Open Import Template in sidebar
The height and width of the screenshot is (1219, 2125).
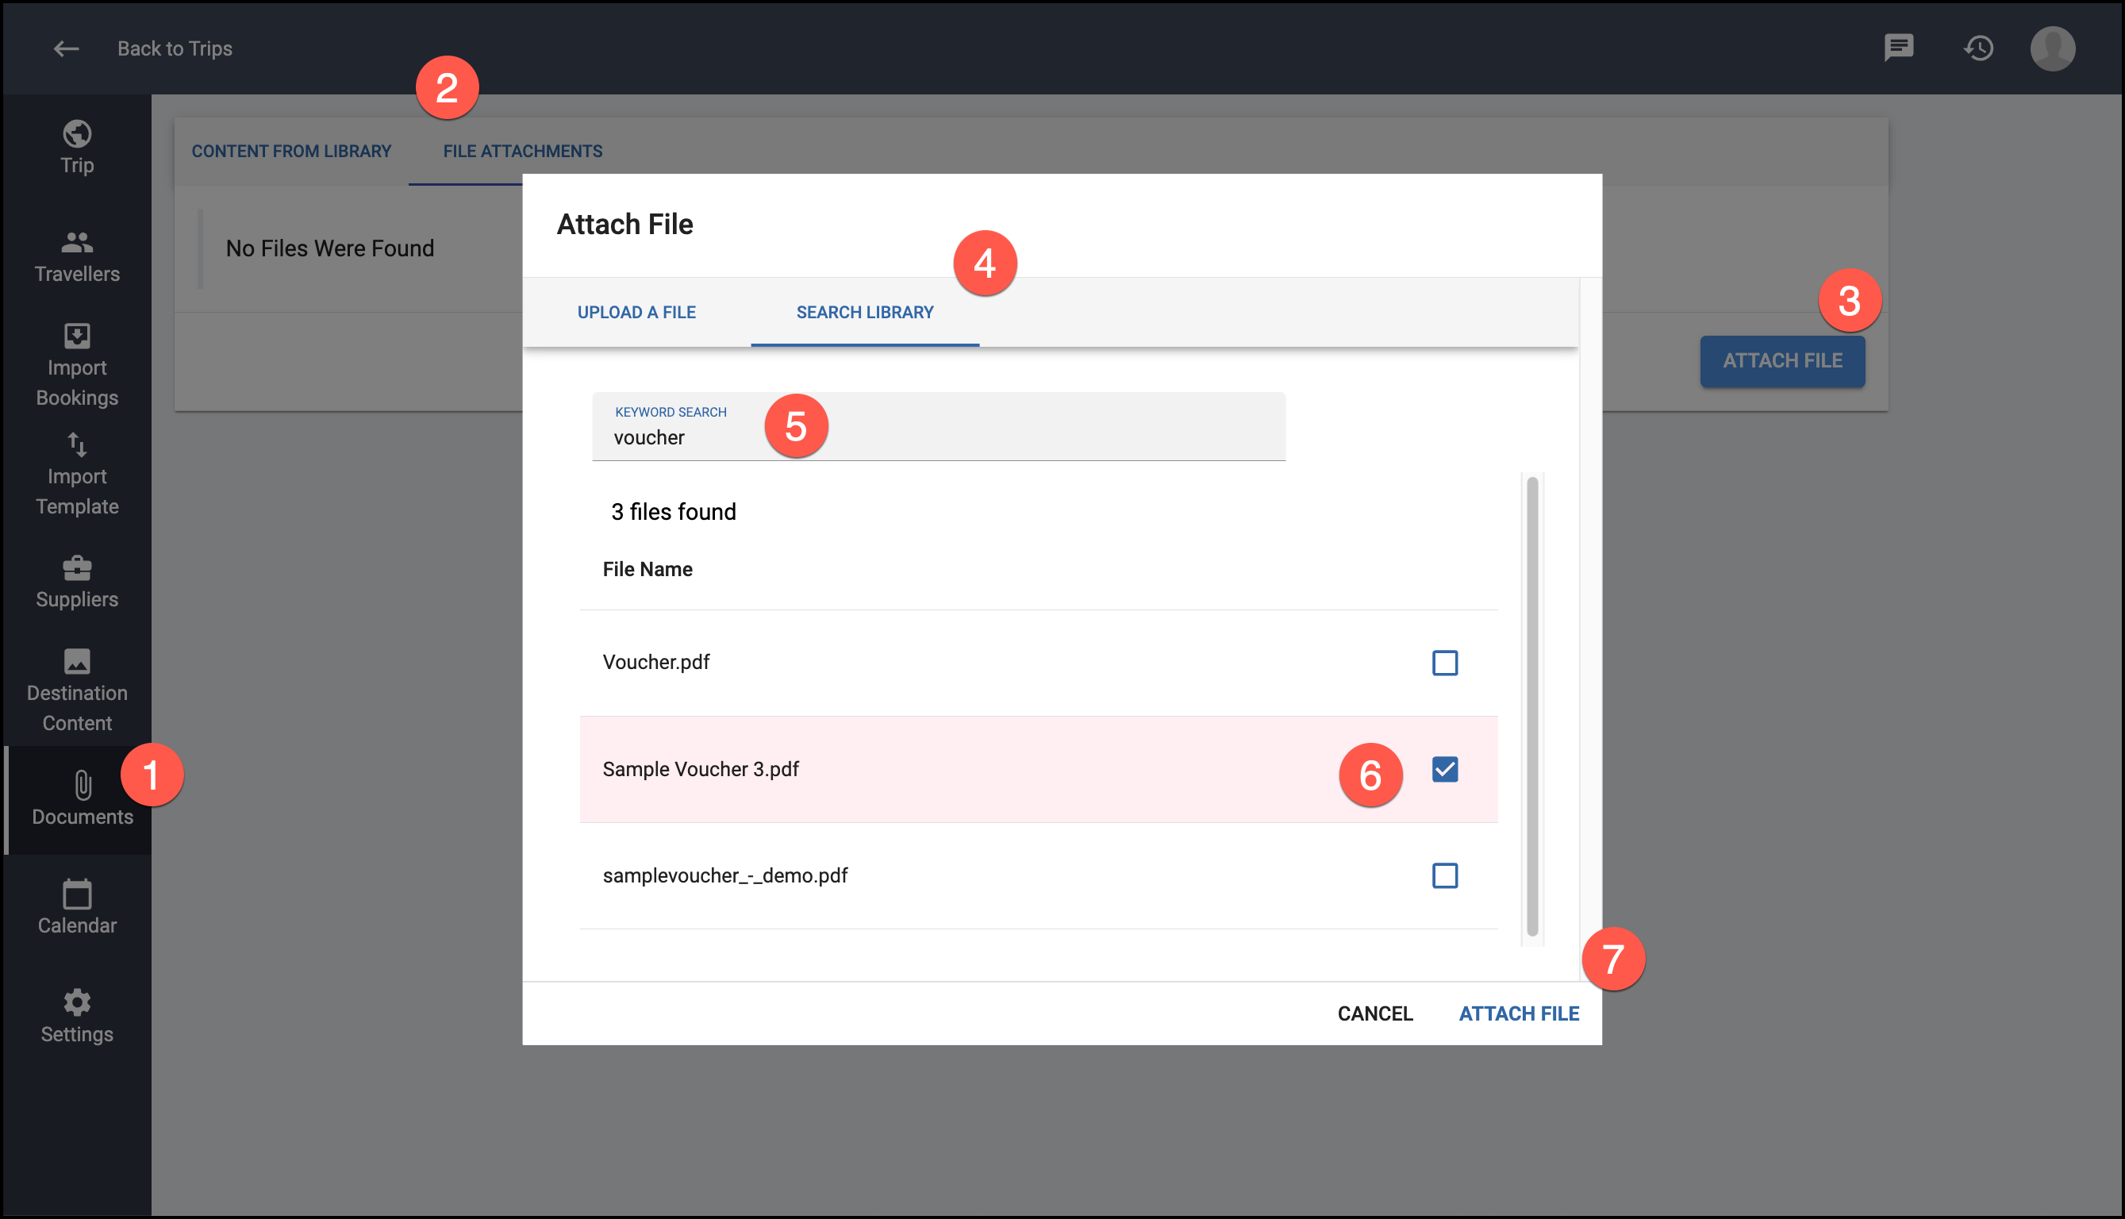point(77,474)
